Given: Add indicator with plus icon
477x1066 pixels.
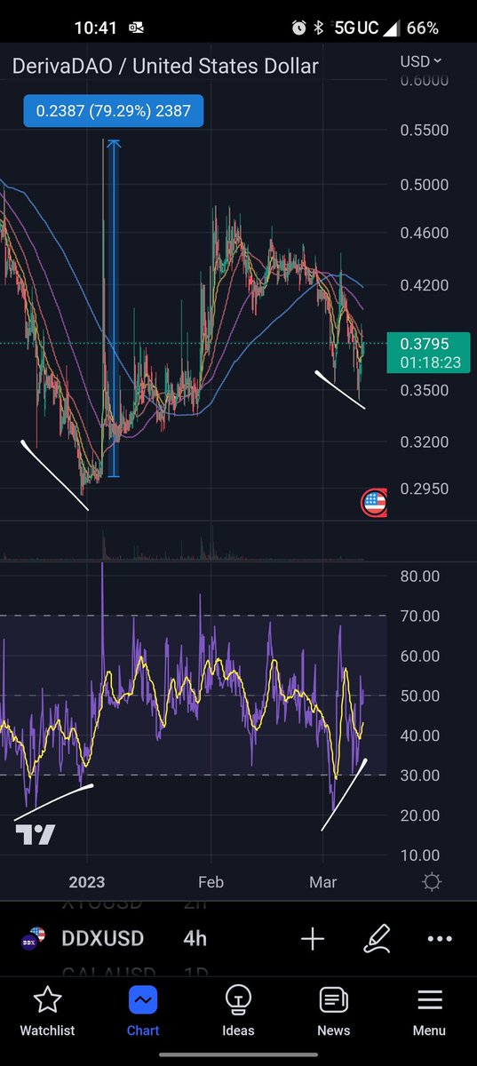Looking at the screenshot, I should tap(313, 938).
